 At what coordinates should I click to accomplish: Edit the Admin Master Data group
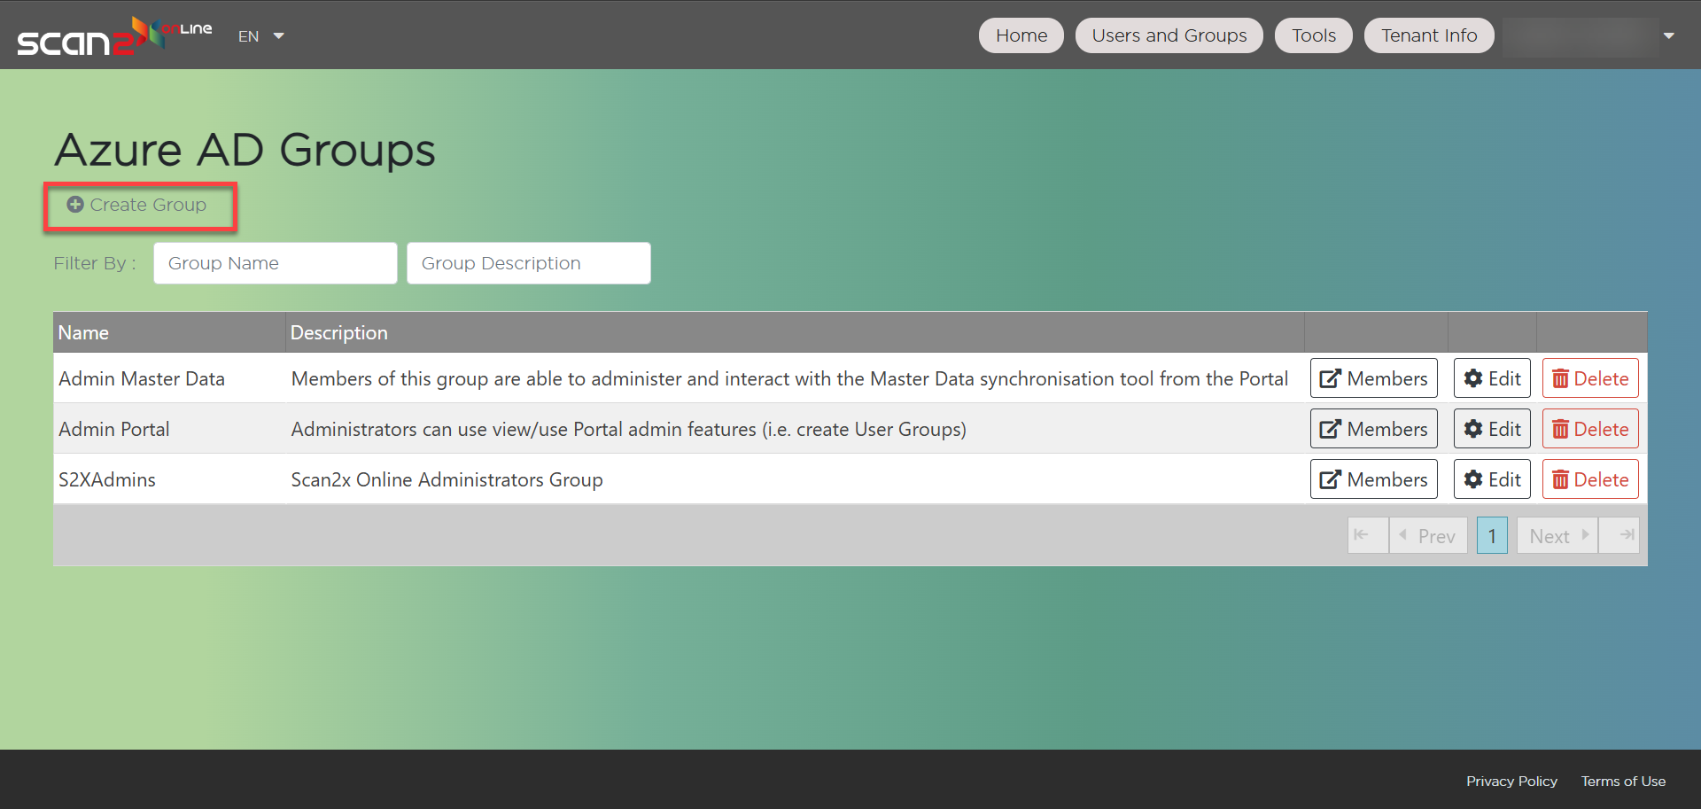(1492, 378)
